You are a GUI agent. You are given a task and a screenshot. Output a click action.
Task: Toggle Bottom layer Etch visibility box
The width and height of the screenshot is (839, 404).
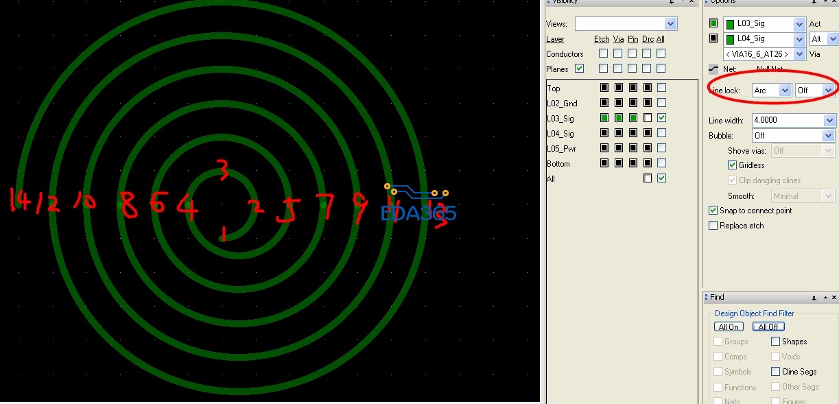click(x=604, y=163)
